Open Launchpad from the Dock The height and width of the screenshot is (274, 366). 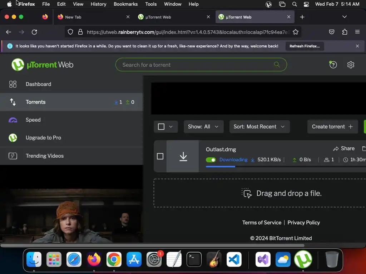coord(54,259)
